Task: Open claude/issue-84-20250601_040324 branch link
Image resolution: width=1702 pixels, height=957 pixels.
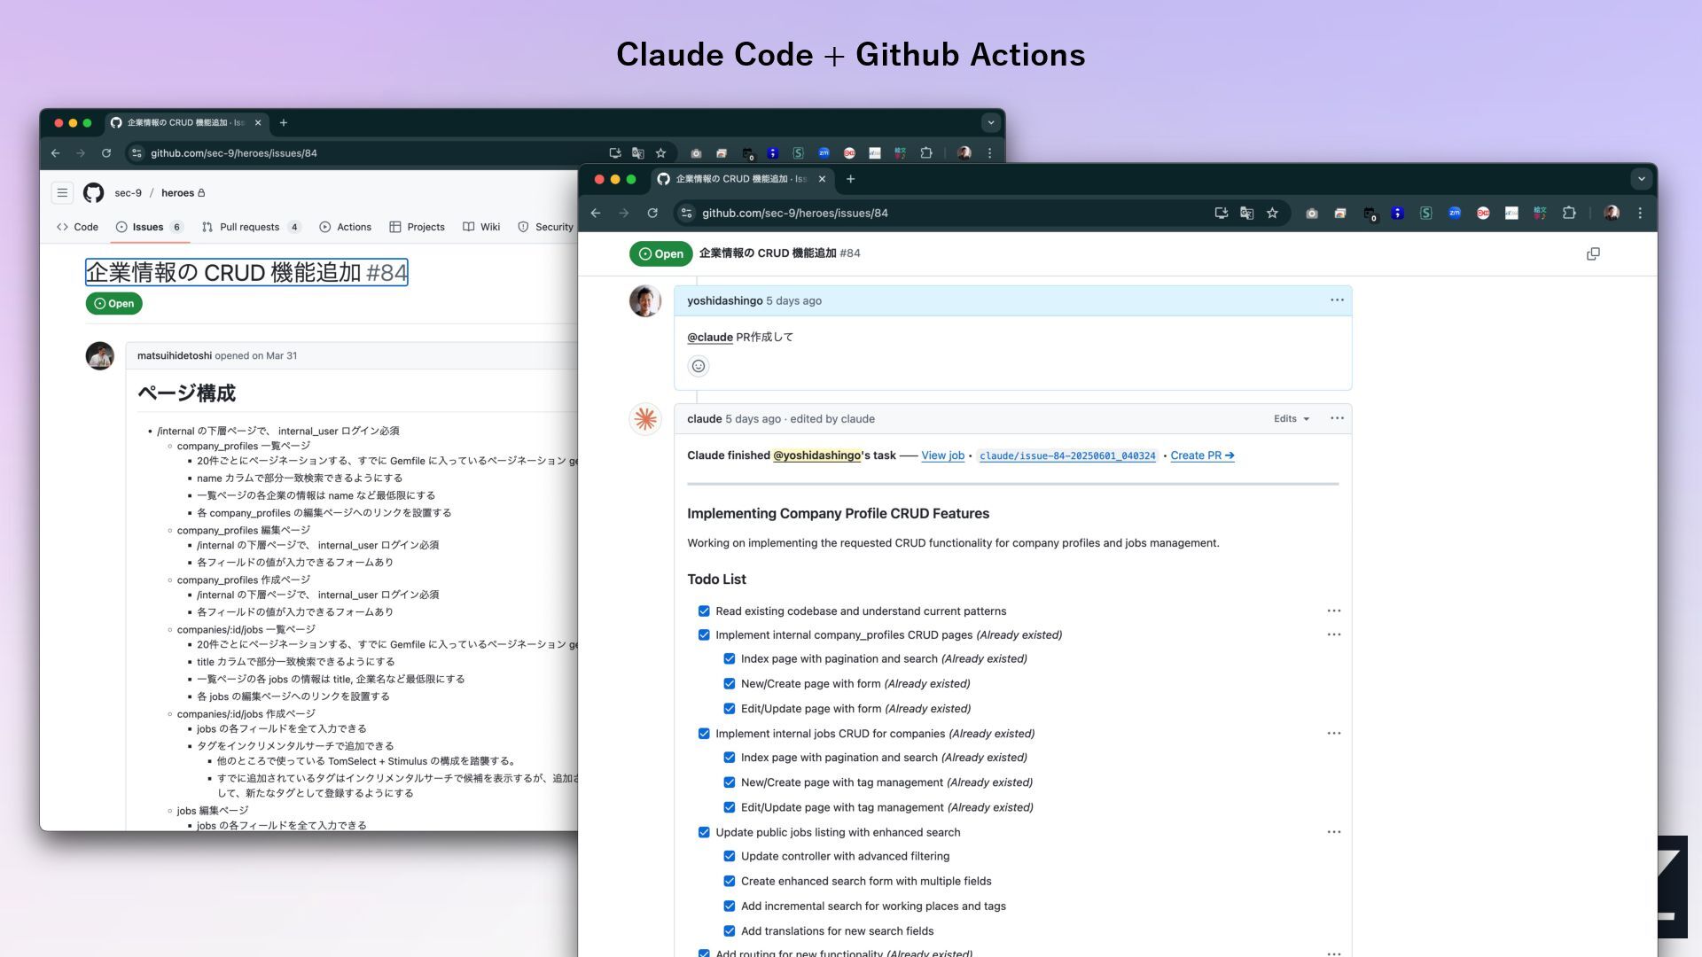Action: [1067, 455]
